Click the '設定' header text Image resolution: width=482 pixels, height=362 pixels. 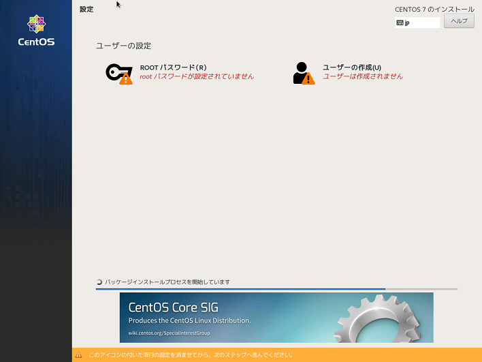86,10
